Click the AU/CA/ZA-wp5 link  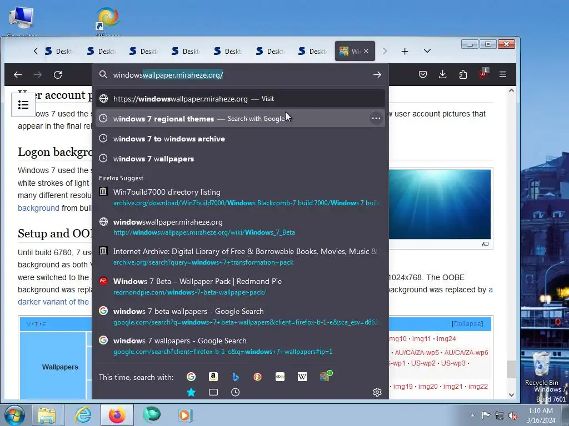(x=417, y=352)
